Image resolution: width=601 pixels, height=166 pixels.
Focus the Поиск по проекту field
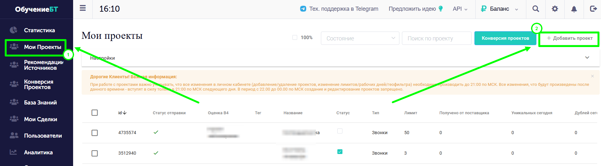tap(437, 38)
